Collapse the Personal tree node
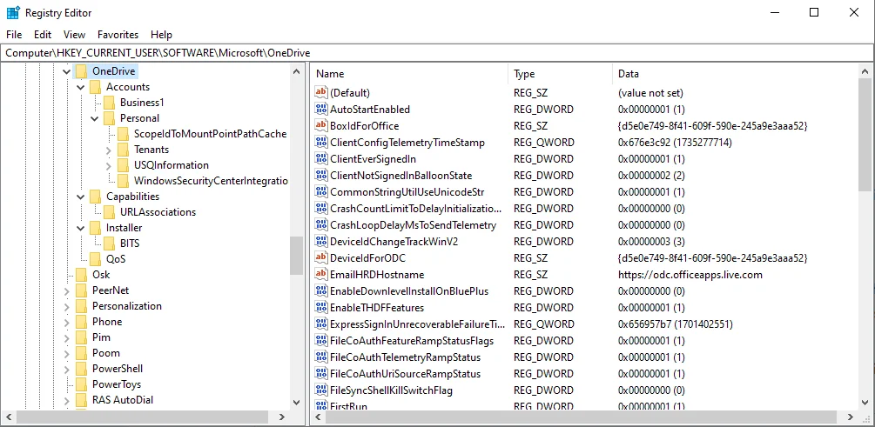Image resolution: width=875 pixels, height=427 pixels. [94, 118]
